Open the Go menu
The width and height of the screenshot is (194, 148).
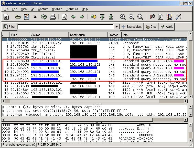(x=33, y=9)
